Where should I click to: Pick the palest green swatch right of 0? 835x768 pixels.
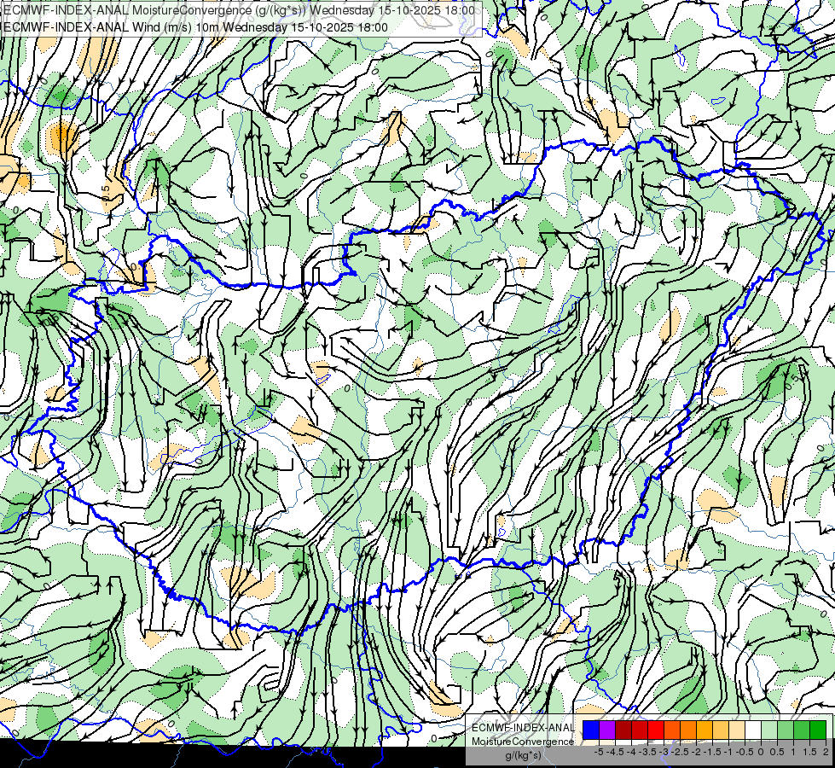(769, 730)
